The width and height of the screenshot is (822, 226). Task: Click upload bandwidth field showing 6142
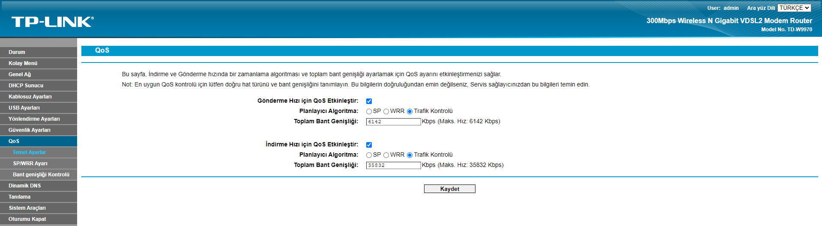(x=393, y=122)
